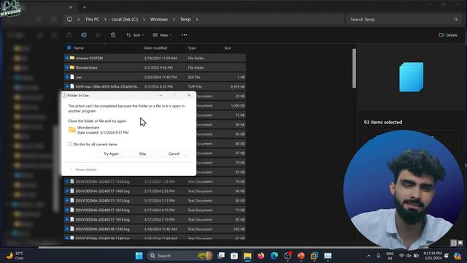The image size is (467, 263).
Task: Click the magnifier icon in Search Temp
Action: click(x=455, y=20)
